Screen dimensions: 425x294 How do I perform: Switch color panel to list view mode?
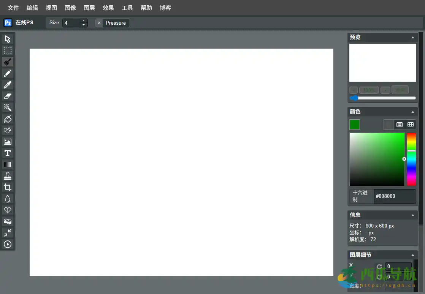(400, 124)
